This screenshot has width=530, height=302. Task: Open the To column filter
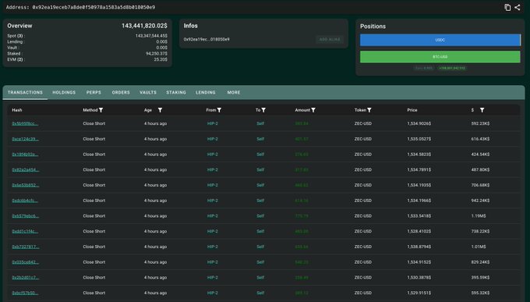[263, 110]
